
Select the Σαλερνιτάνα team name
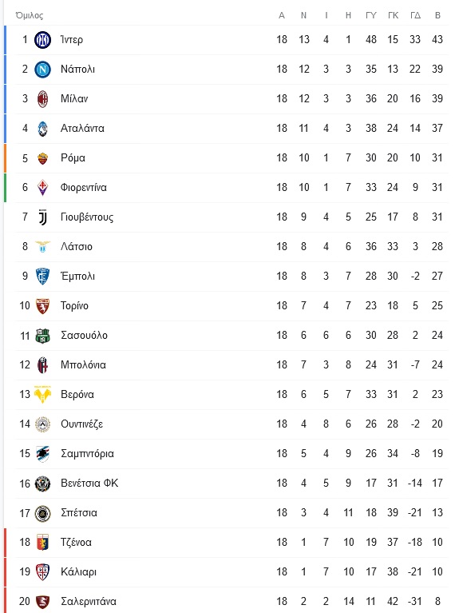89,601
